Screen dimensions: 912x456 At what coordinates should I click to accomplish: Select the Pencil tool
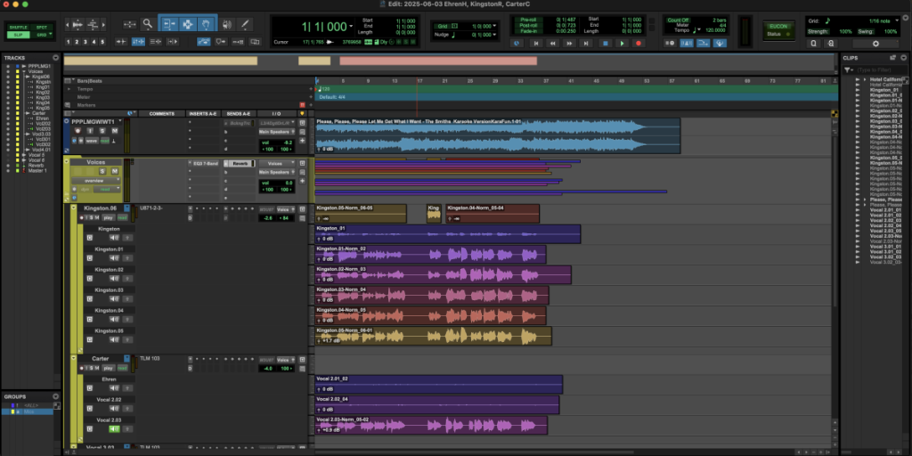click(246, 25)
